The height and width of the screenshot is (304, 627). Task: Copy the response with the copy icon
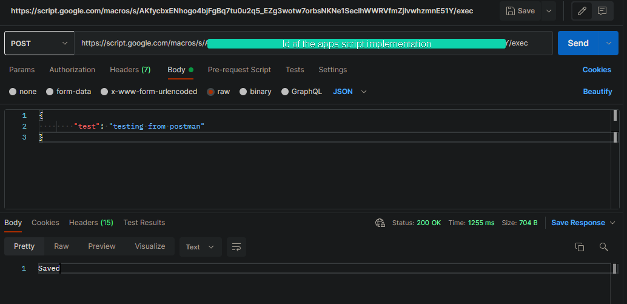(580, 247)
